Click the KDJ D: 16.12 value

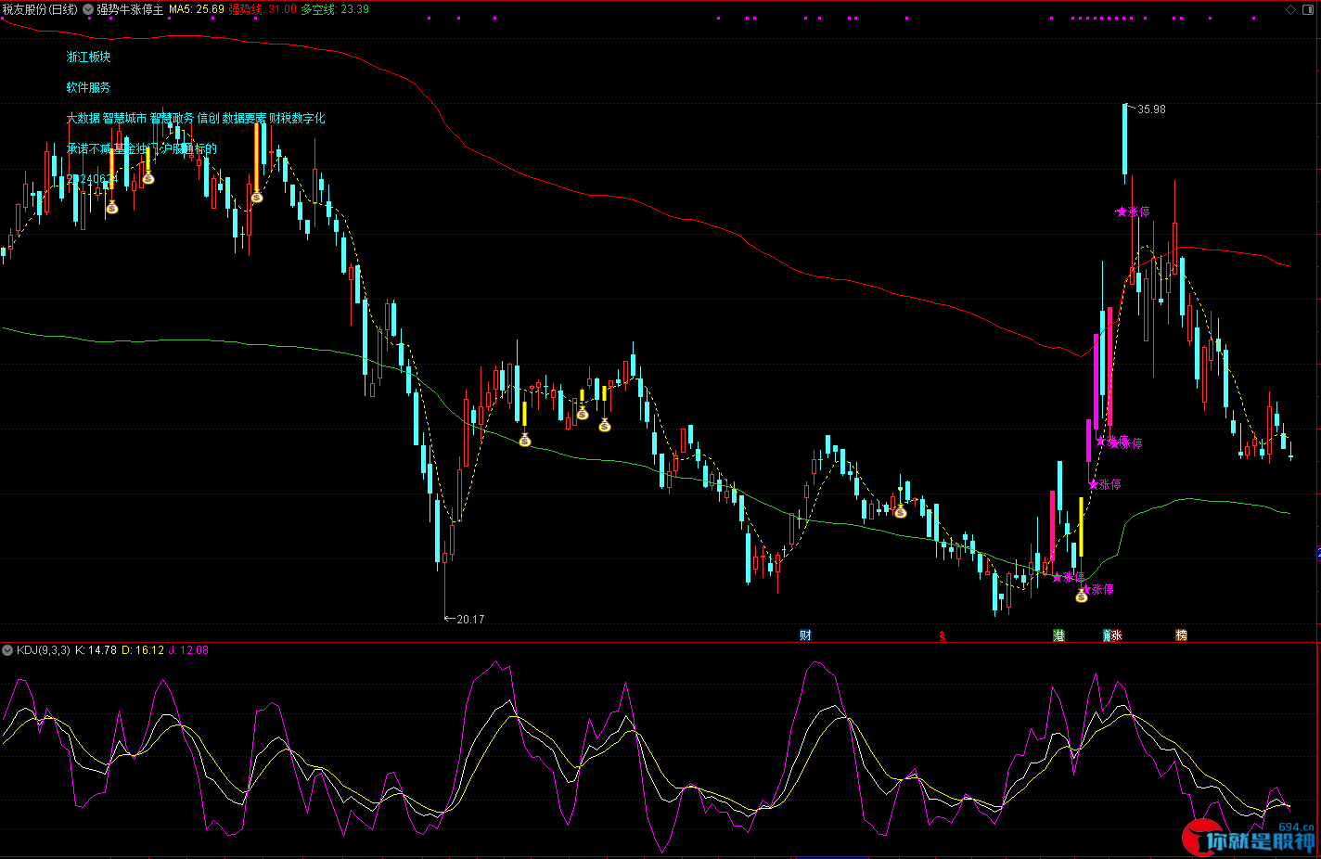[x=143, y=650]
